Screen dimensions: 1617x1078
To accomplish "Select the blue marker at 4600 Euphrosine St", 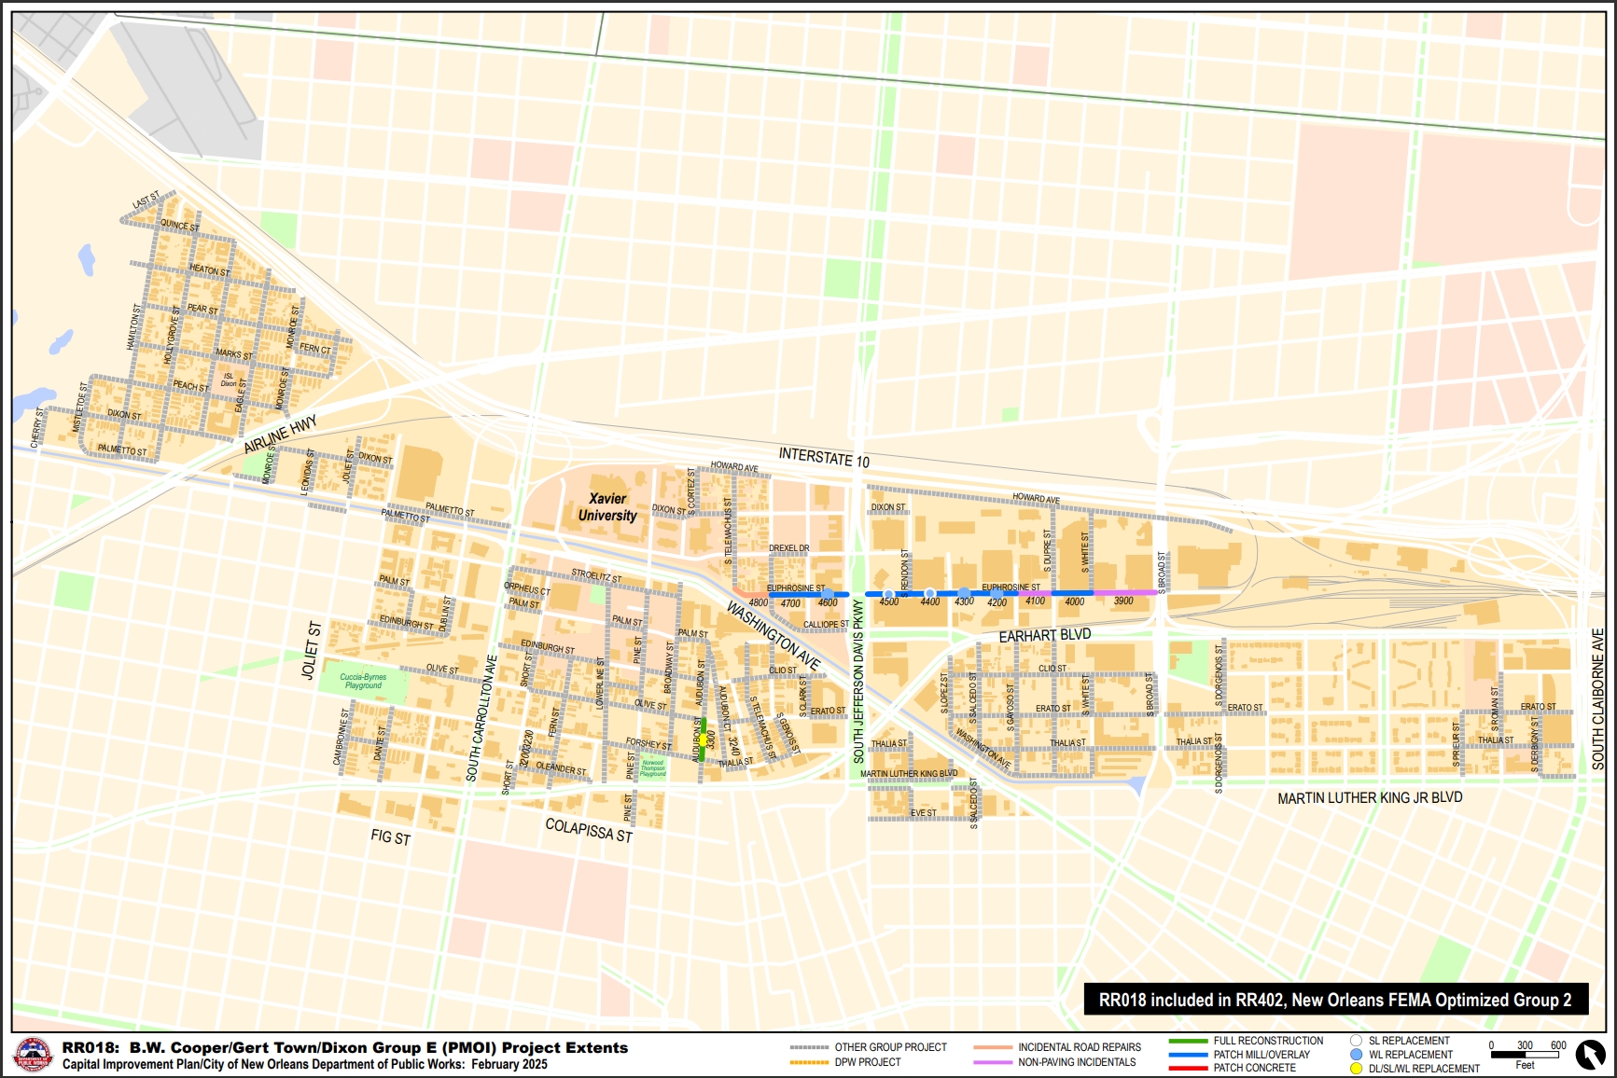I will pos(828,593).
